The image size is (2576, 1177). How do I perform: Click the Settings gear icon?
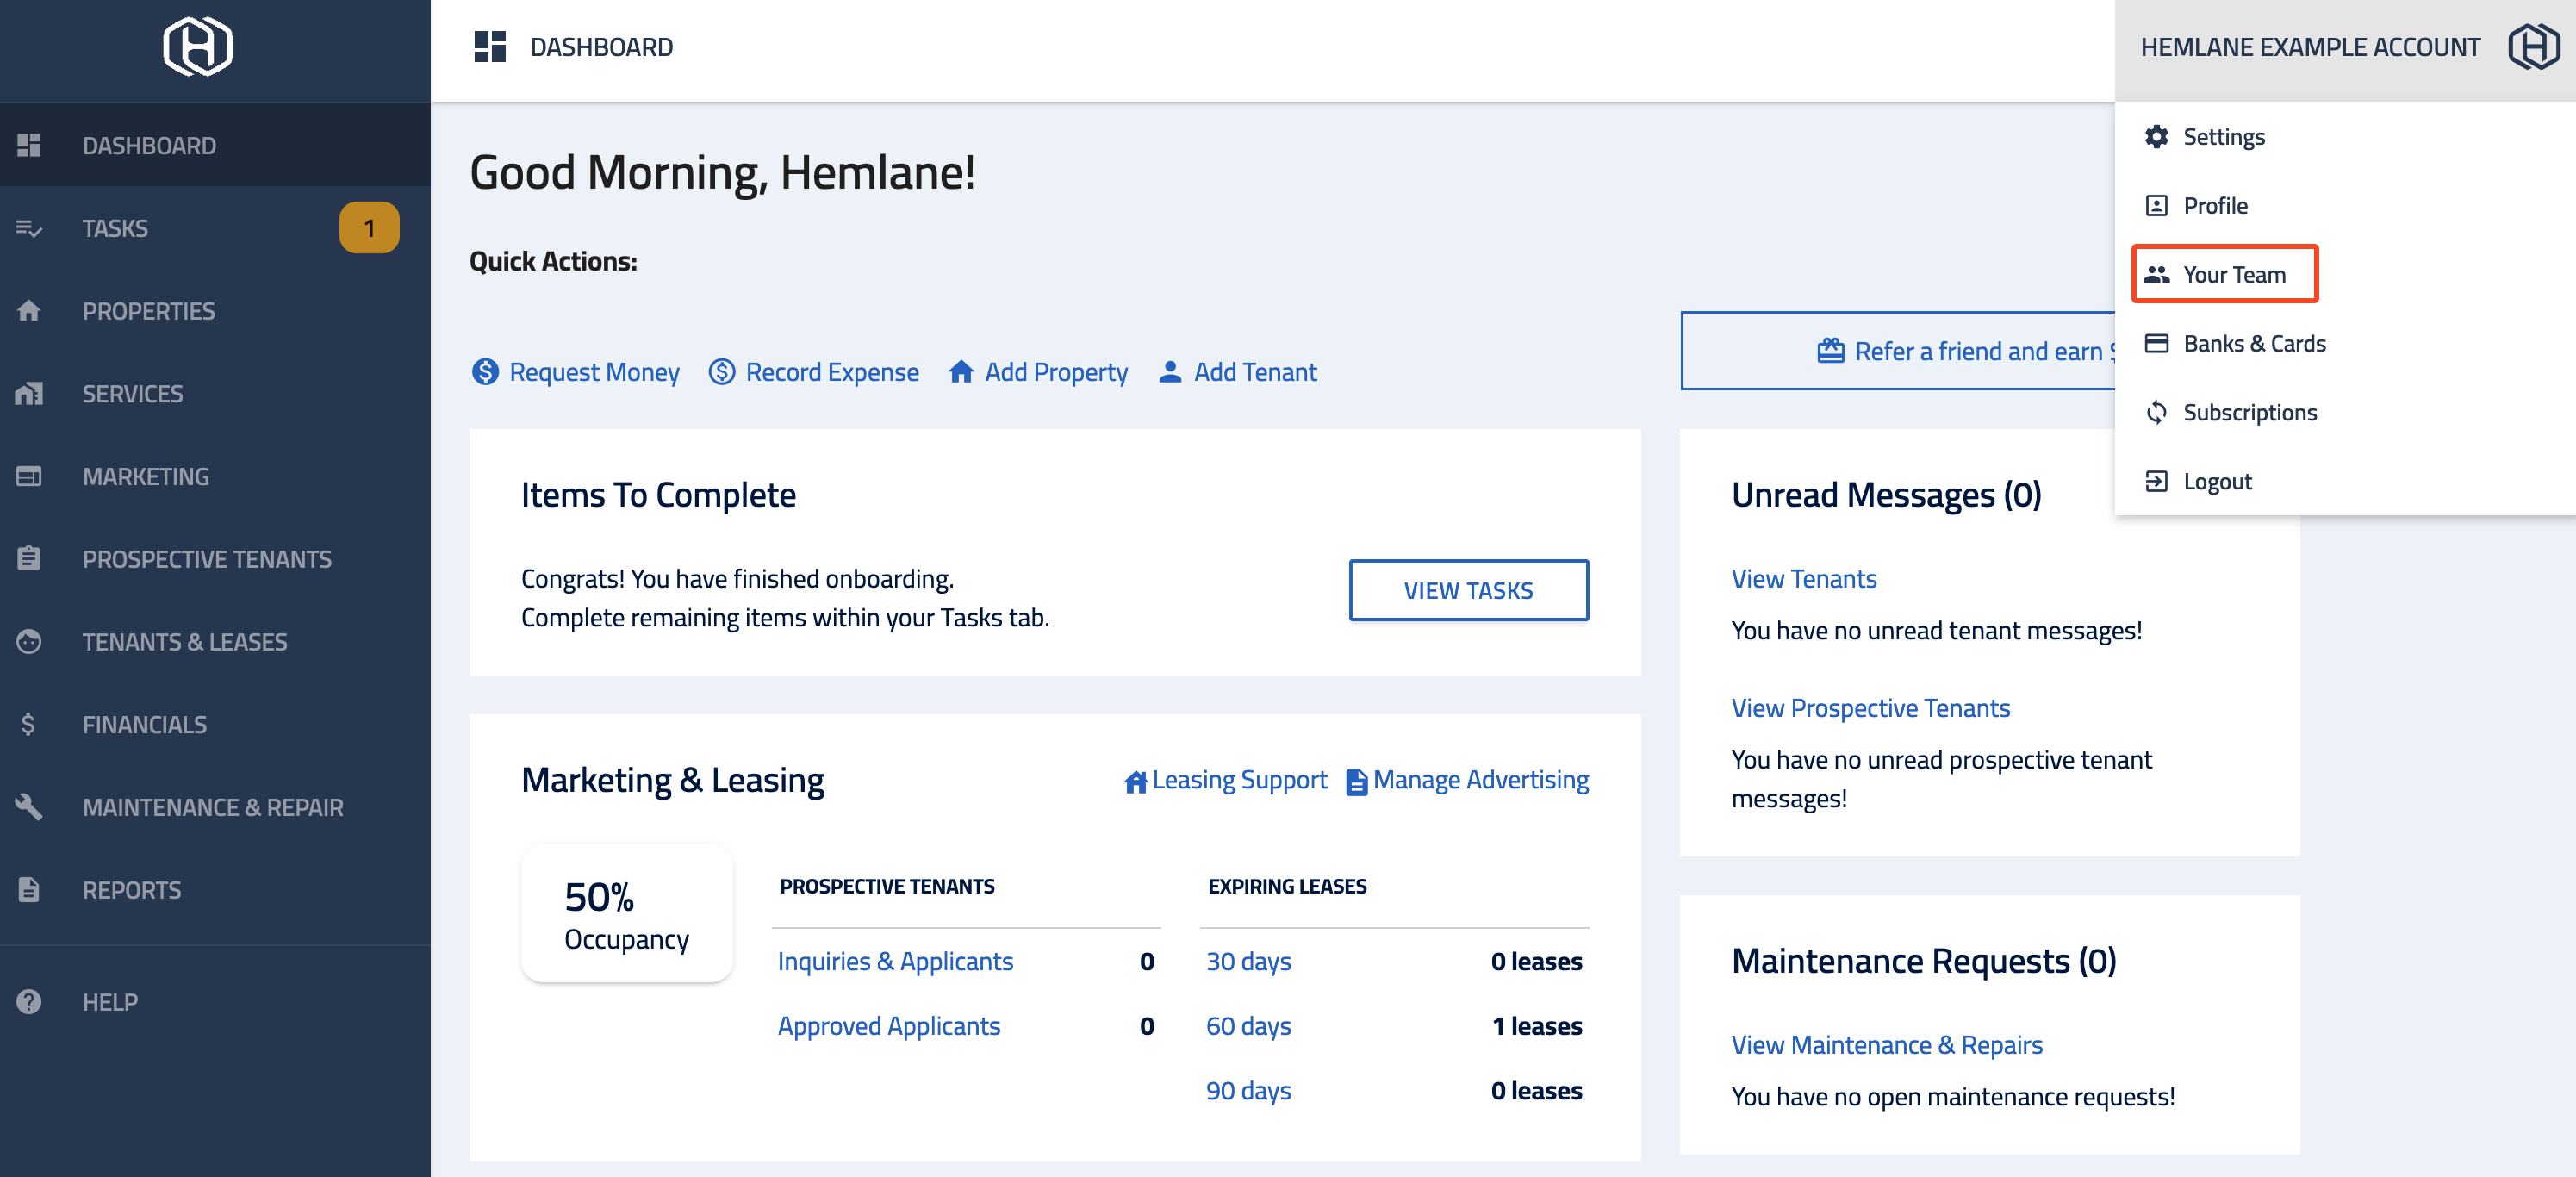[2157, 137]
